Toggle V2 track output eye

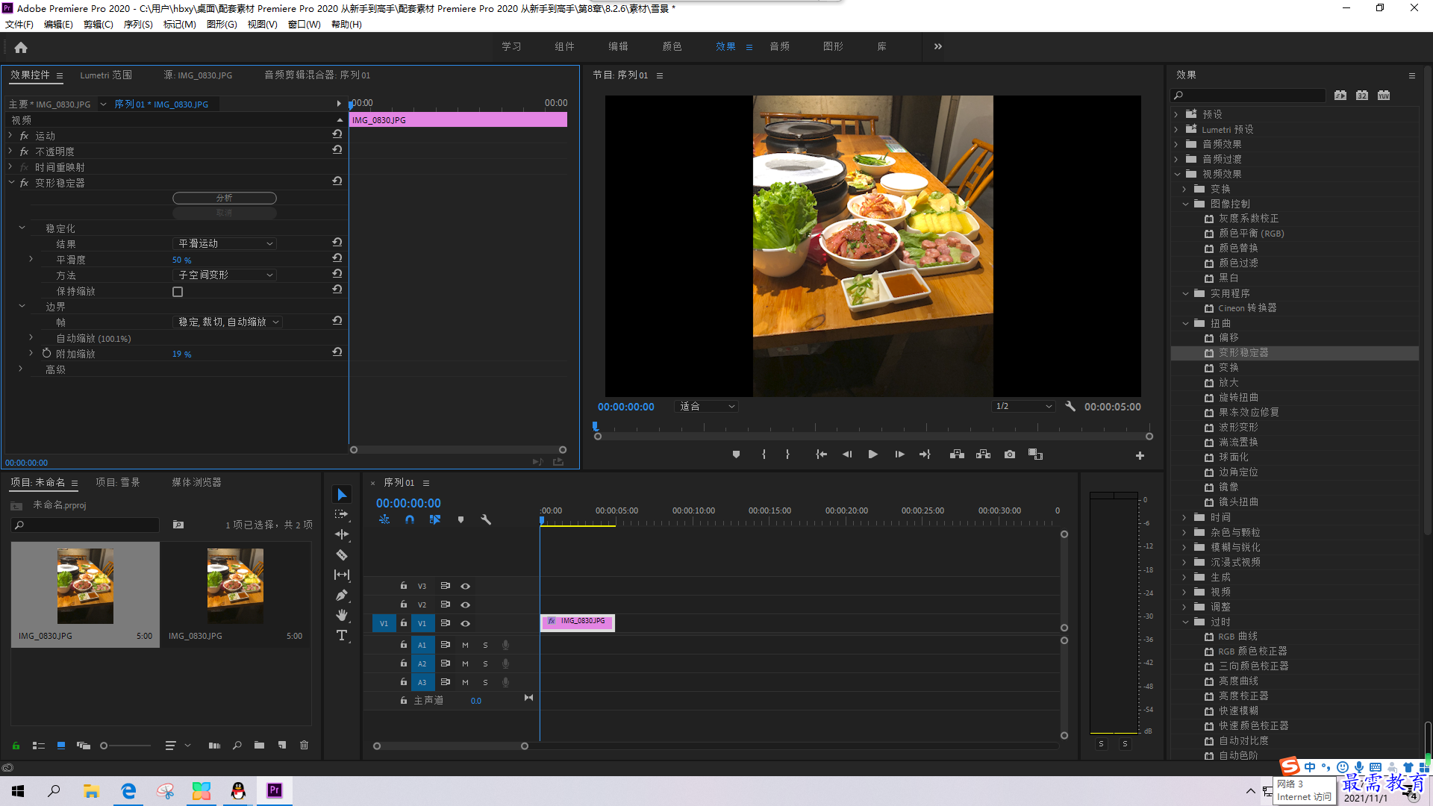465,604
